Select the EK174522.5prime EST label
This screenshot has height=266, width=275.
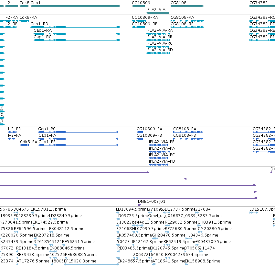(x=50, y=222)
